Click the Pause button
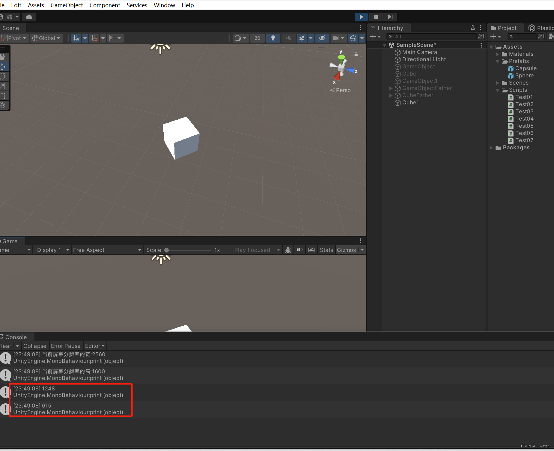554x451 pixels. [x=376, y=17]
